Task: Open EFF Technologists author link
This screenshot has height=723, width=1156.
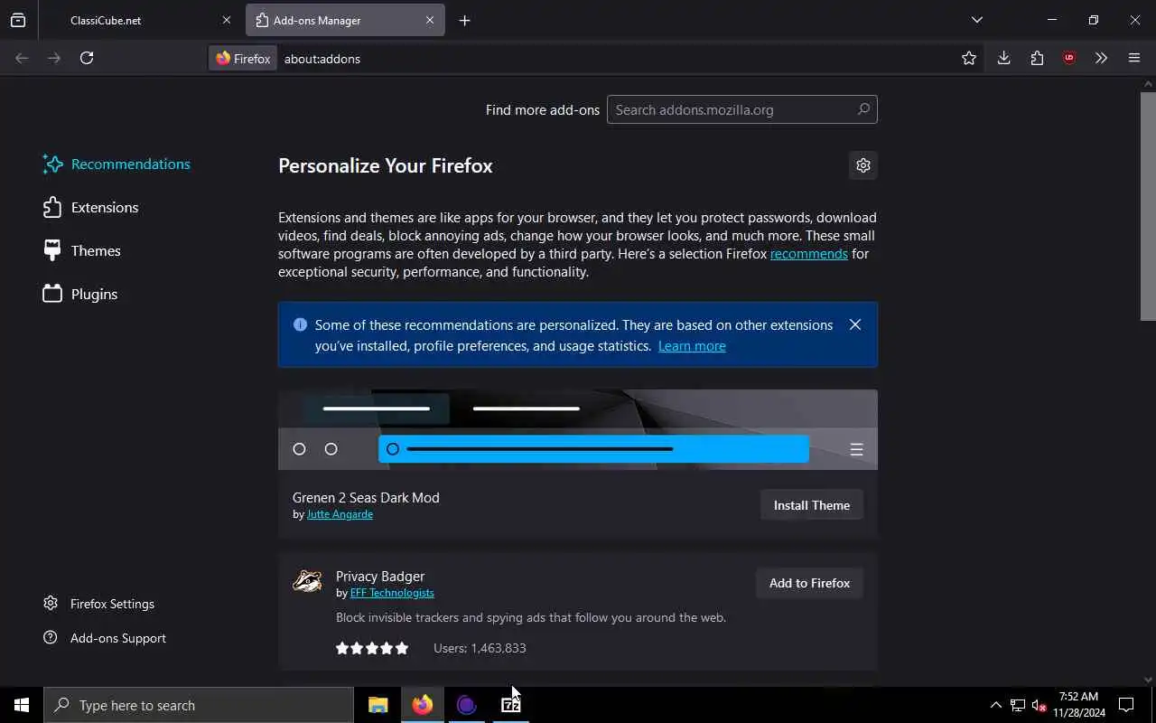Action: click(x=392, y=593)
